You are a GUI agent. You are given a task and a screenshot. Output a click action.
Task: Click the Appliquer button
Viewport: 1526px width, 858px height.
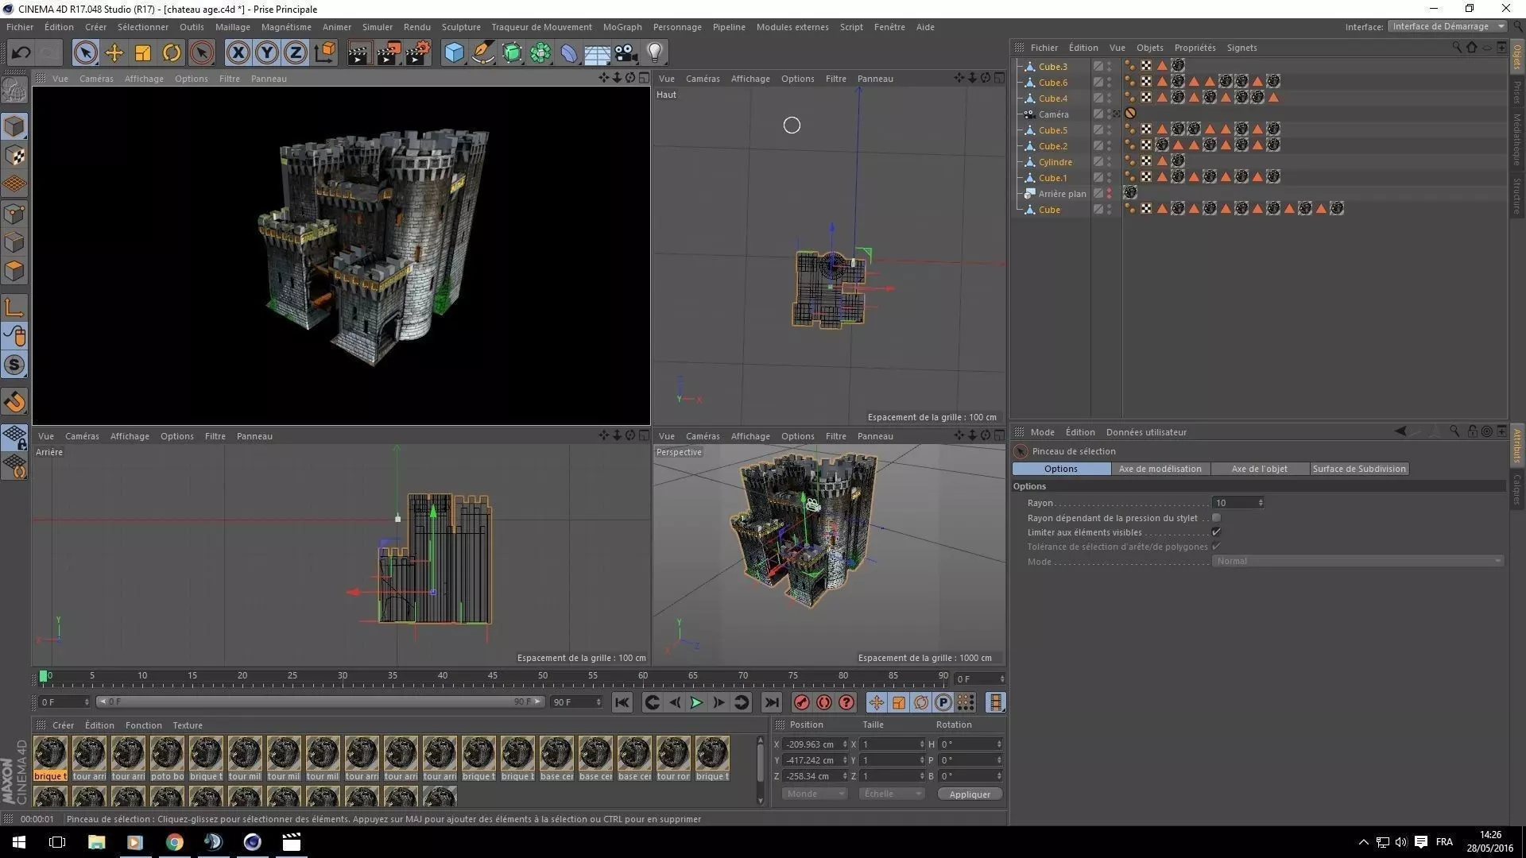coord(969,794)
